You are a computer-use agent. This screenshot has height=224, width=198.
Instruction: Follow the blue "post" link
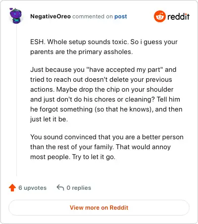(x=121, y=16)
